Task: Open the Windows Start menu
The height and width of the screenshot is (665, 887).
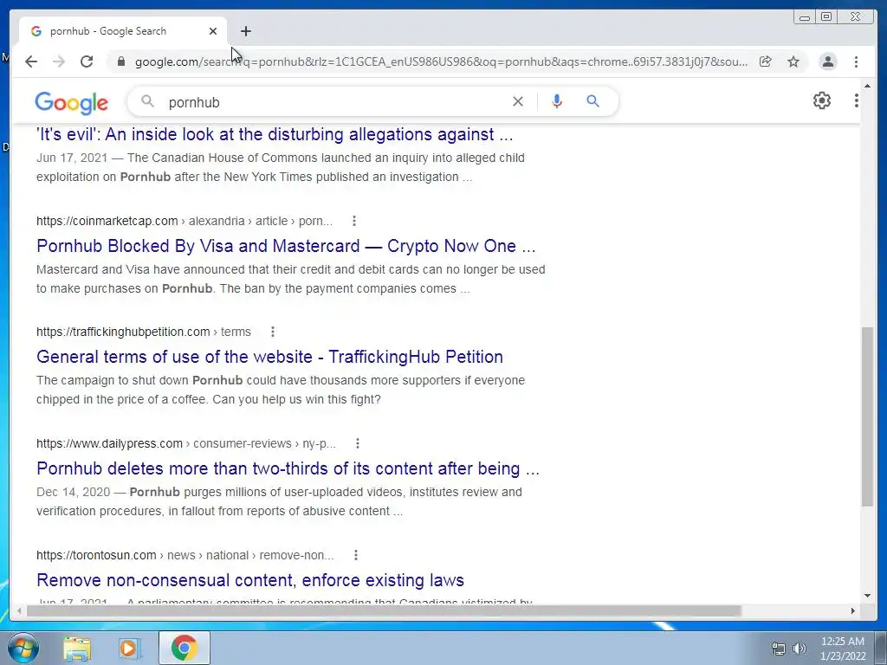Action: point(23,648)
